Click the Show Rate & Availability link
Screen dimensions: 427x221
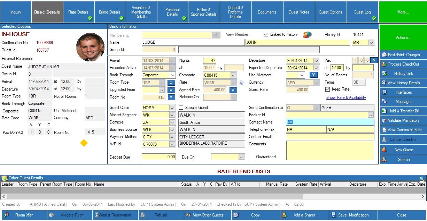[346, 97]
